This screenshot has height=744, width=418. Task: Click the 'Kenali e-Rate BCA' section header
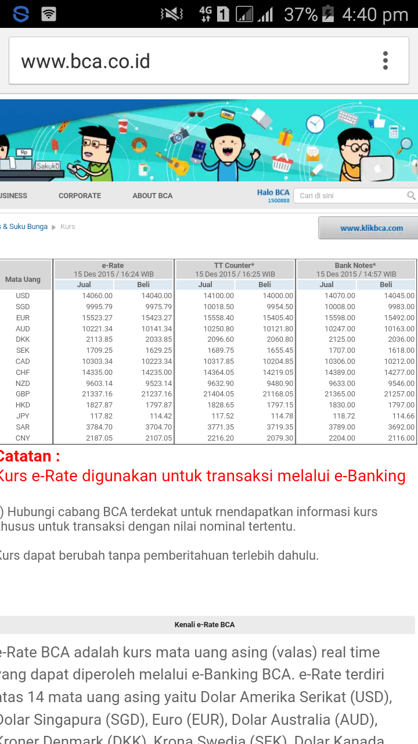point(204,625)
